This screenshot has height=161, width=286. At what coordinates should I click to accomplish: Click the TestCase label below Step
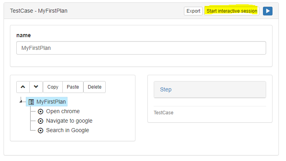click(163, 113)
